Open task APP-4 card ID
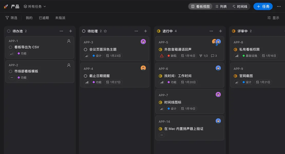The width and height of the screenshot is (285, 154). coord(88,69)
